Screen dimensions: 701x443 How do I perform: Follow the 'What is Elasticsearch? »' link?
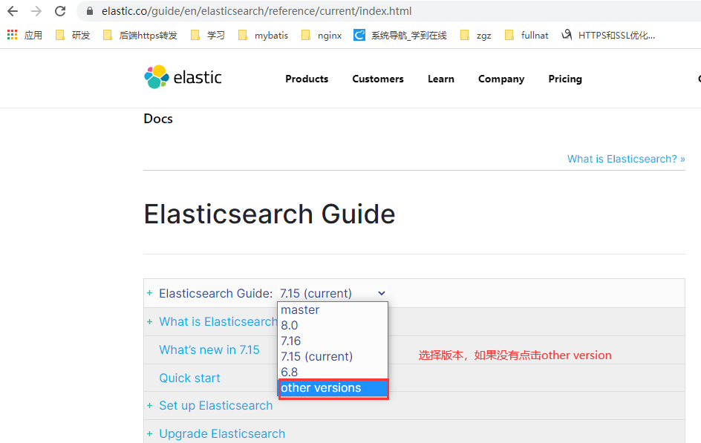pyautogui.click(x=626, y=159)
